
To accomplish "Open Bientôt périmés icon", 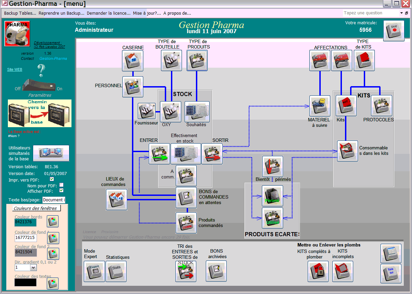I will pyautogui.click(x=273, y=166).
